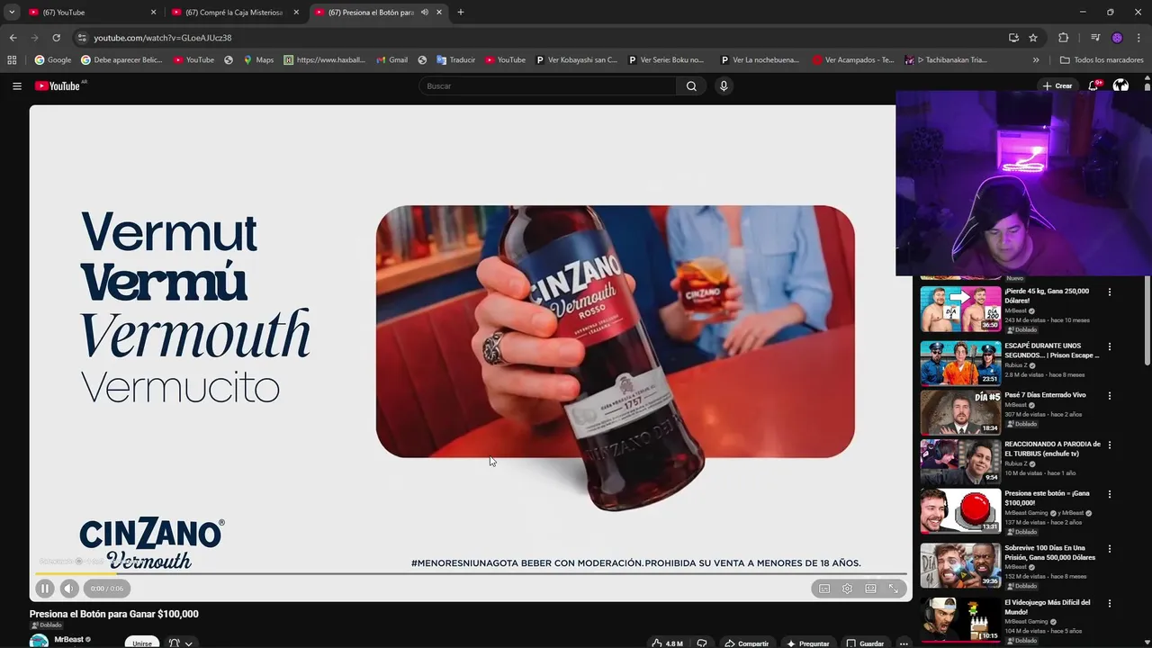
Task: Expand the notification bell dropdown for MrBeast
Action: pos(181,643)
